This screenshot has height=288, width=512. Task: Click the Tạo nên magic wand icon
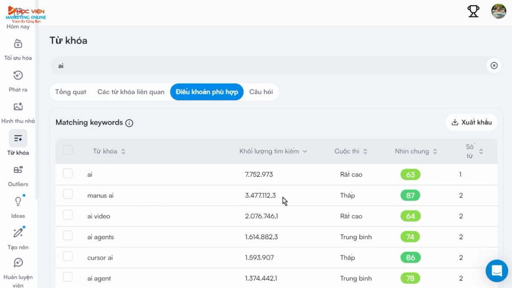pos(18,233)
